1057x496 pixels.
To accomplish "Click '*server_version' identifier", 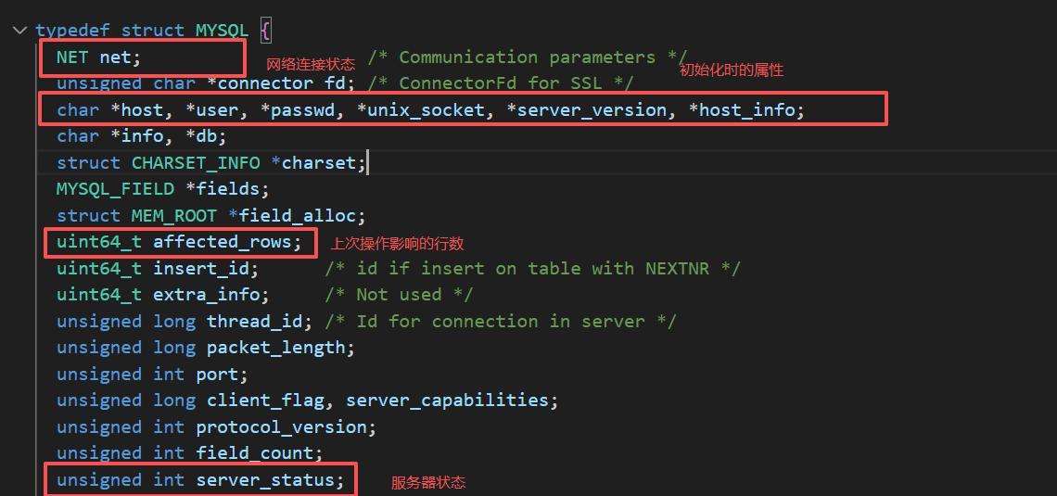I will click(587, 109).
